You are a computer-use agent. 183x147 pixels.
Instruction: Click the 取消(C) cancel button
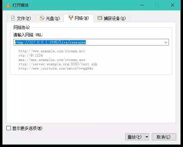(x=164, y=137)
